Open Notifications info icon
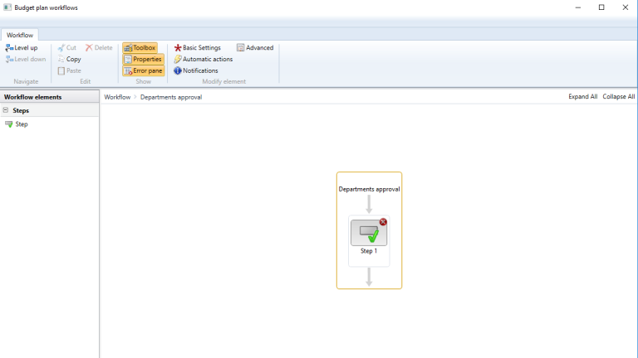Viewport: 638px width, 358px height. point(178,71)
